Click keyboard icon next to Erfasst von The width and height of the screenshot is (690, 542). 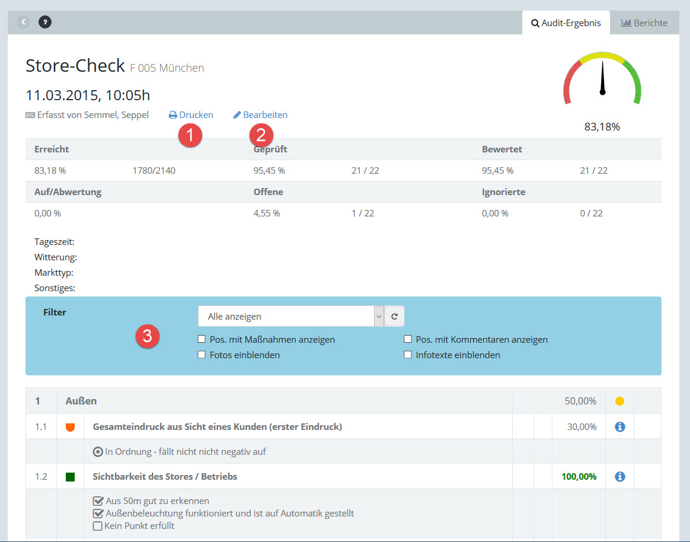30,115
